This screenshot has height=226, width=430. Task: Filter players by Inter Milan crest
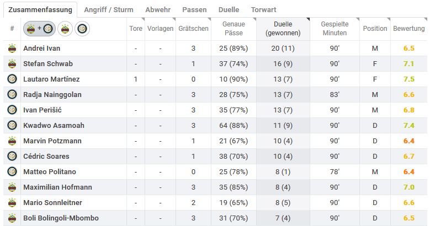click(x=82, y=29)
